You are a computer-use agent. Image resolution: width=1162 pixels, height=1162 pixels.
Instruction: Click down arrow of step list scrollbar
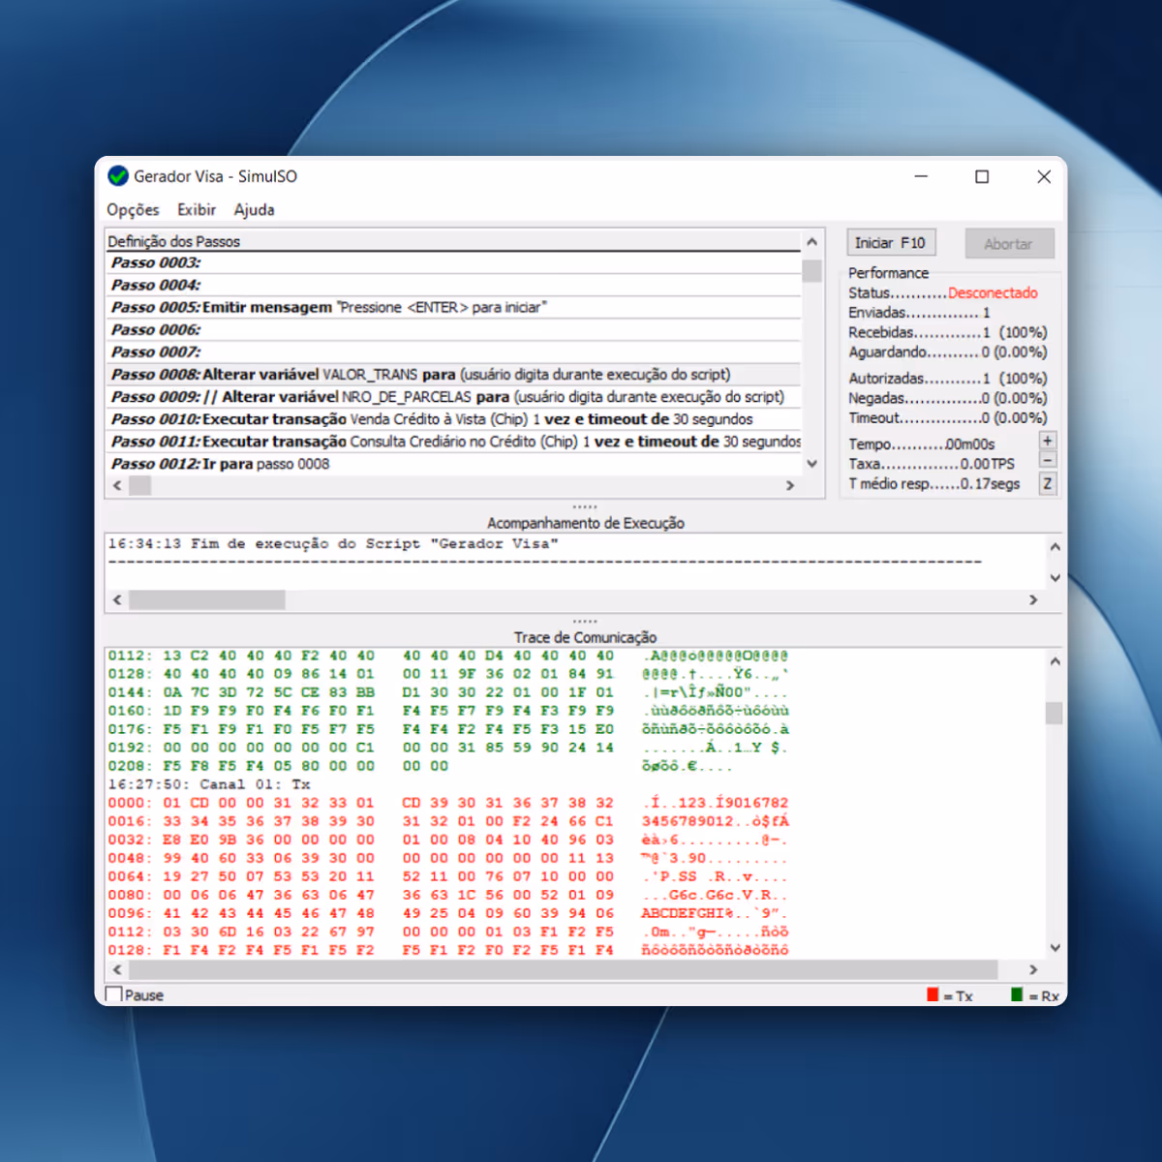pyautogui.click(x=811, y=464)
